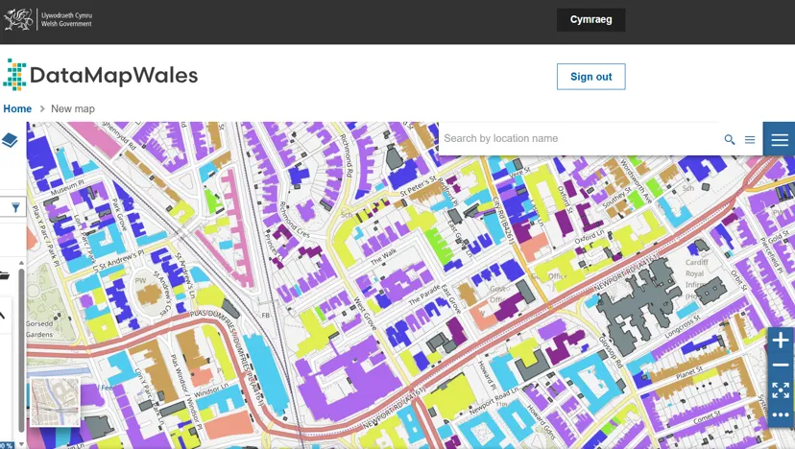Click the 'The Parade' street label
Viewport: 795px width, 449px height.
coord(424,294)
